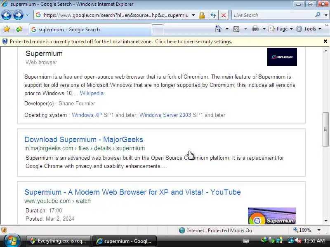Click the YouTube video thumbnail
The image size is (330, 247).
[x=272, y=216]
